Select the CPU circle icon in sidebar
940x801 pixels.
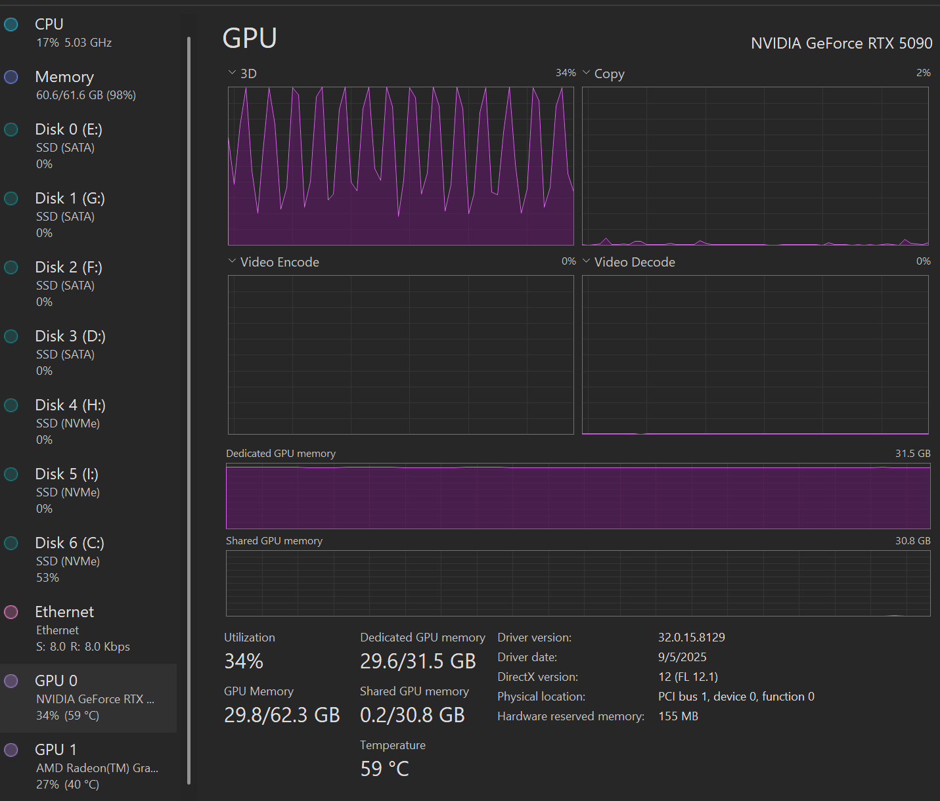pos(11,24)
